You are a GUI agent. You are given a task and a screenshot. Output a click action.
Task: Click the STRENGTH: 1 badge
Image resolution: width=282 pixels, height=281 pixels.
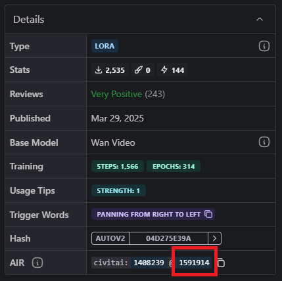point(118,190)
